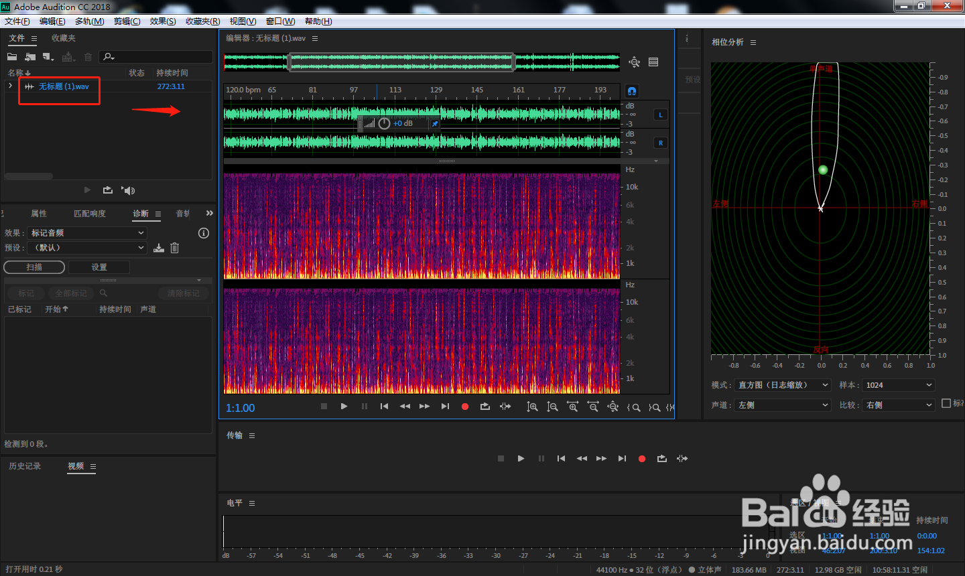Click the pin icon on HUD volume overlay
Viewport: 965px width, 576px height.
pos(434,124)
